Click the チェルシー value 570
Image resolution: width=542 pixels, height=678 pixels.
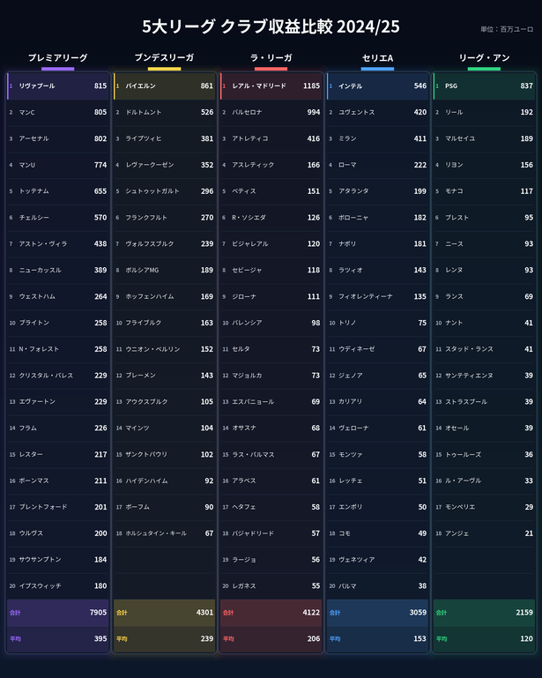(x=100, y=218)
